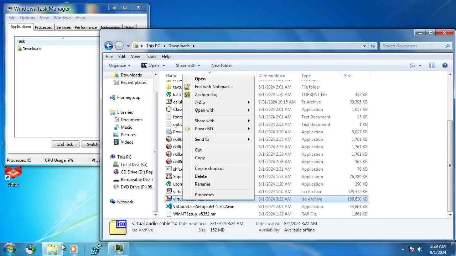This screenshot has height=256, width=456.
Task: Expand the 7-Zip submenu
Action: (x=218, y=102)
